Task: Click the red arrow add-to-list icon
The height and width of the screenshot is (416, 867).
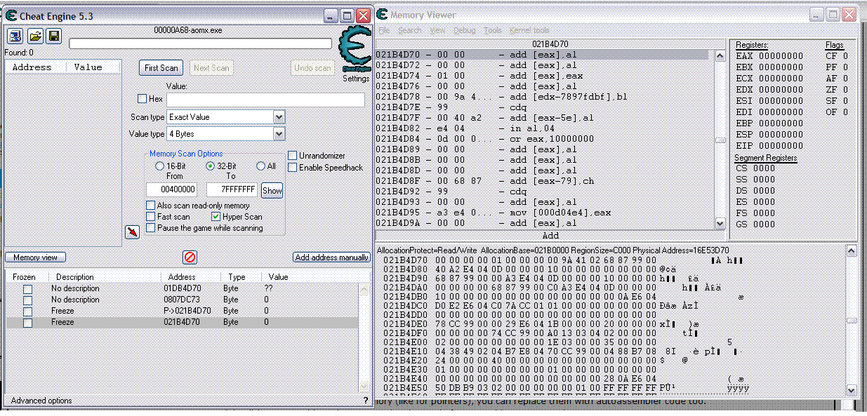Action: coord(132,232)
